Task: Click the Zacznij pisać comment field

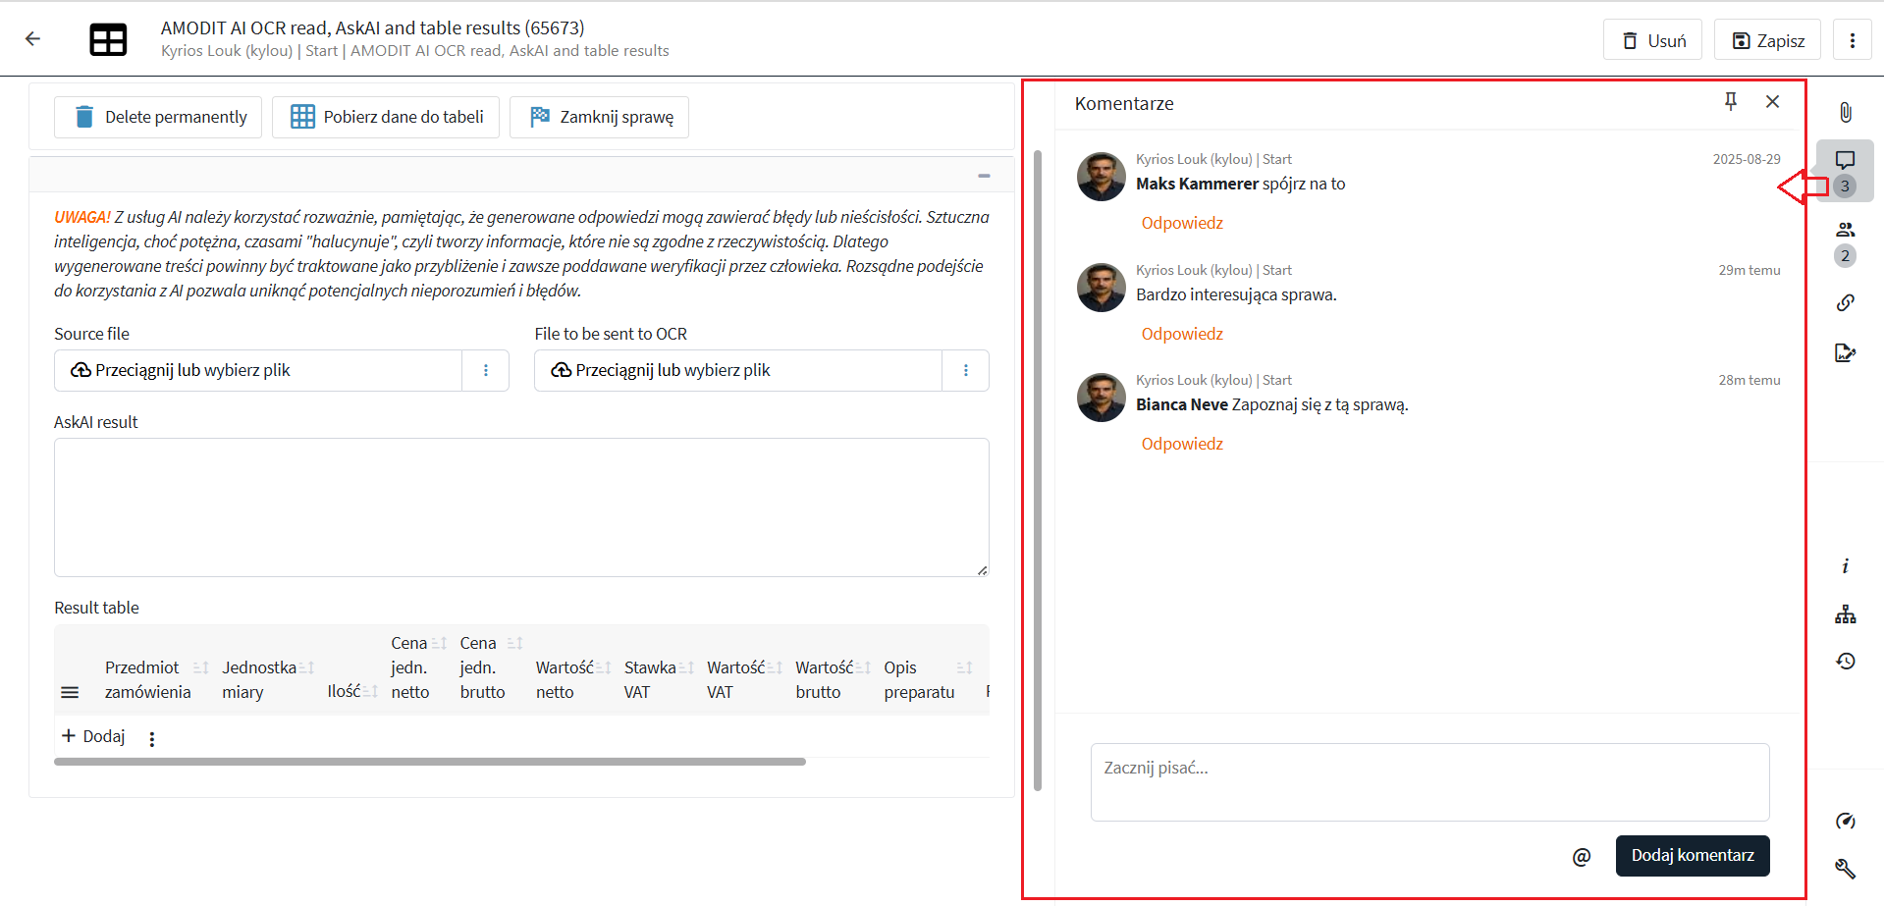Action: point(1429,782)
